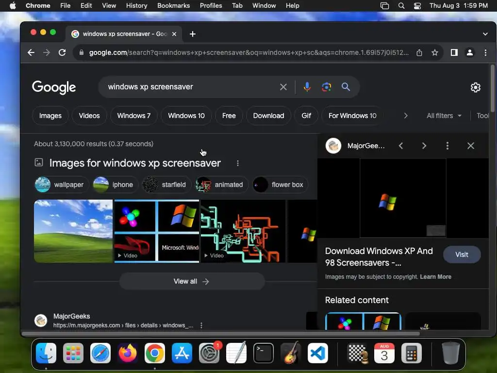
Task: Close the windows xp screensaver tab
Action: click(x=174, y=34)
